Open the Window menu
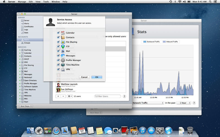 [x=56, y=2]
